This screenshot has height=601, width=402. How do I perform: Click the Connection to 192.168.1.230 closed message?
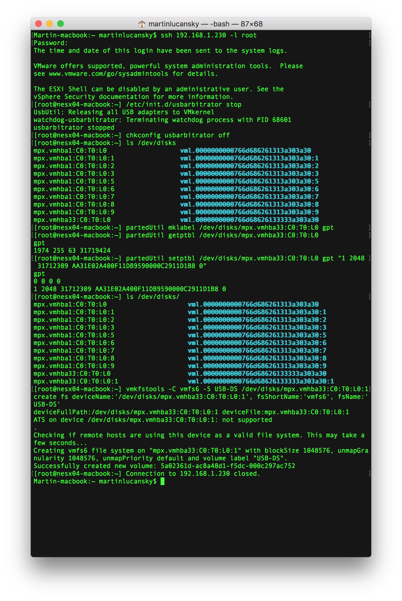193,474
